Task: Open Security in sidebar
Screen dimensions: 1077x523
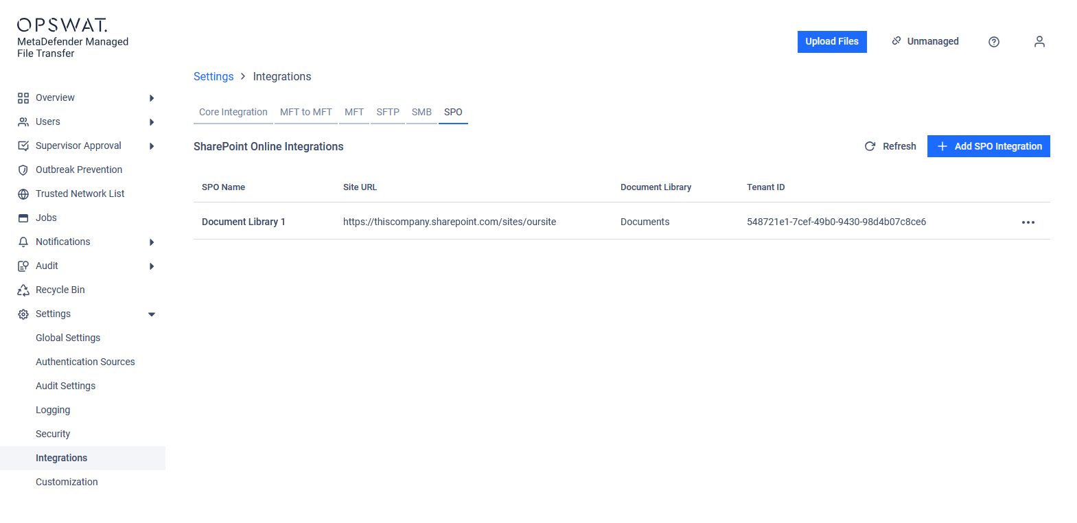Action: [53, 434]
